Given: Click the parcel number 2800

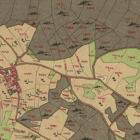Looking at the screenshot, I should tap(84, 62).
